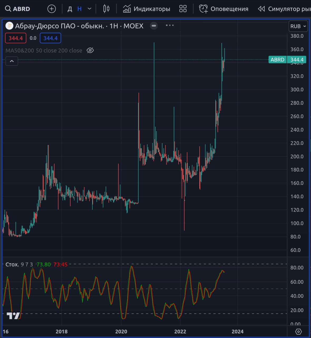Select the Стох. stochastic indicator label

click(12, 264)
